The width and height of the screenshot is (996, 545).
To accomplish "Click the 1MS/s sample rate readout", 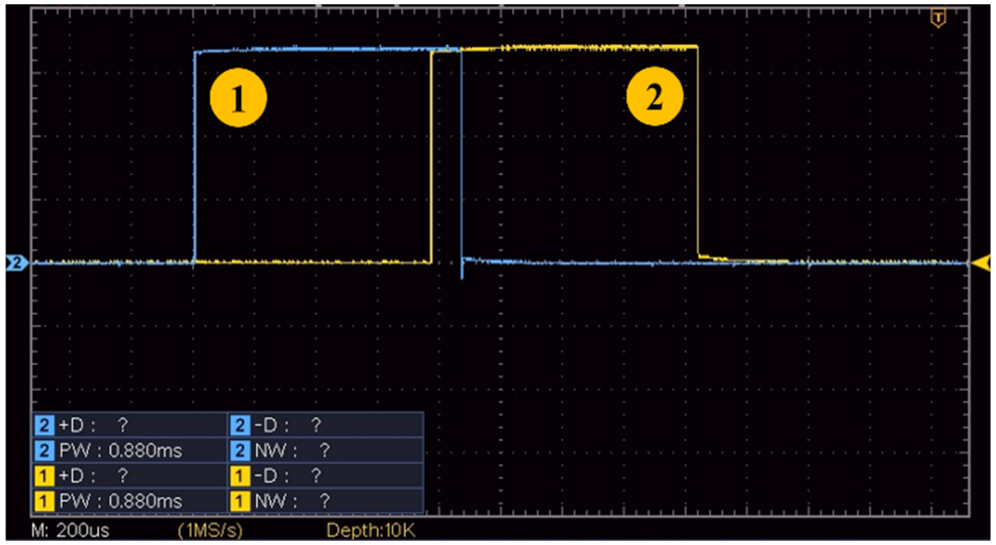I will (210, 530).
